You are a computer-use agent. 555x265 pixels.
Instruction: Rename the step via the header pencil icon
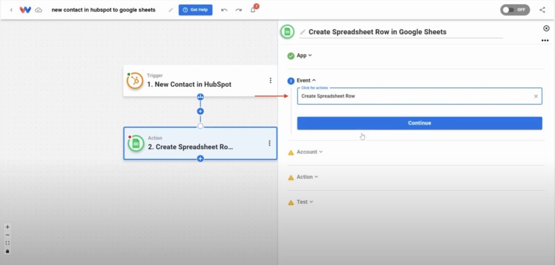302,32
